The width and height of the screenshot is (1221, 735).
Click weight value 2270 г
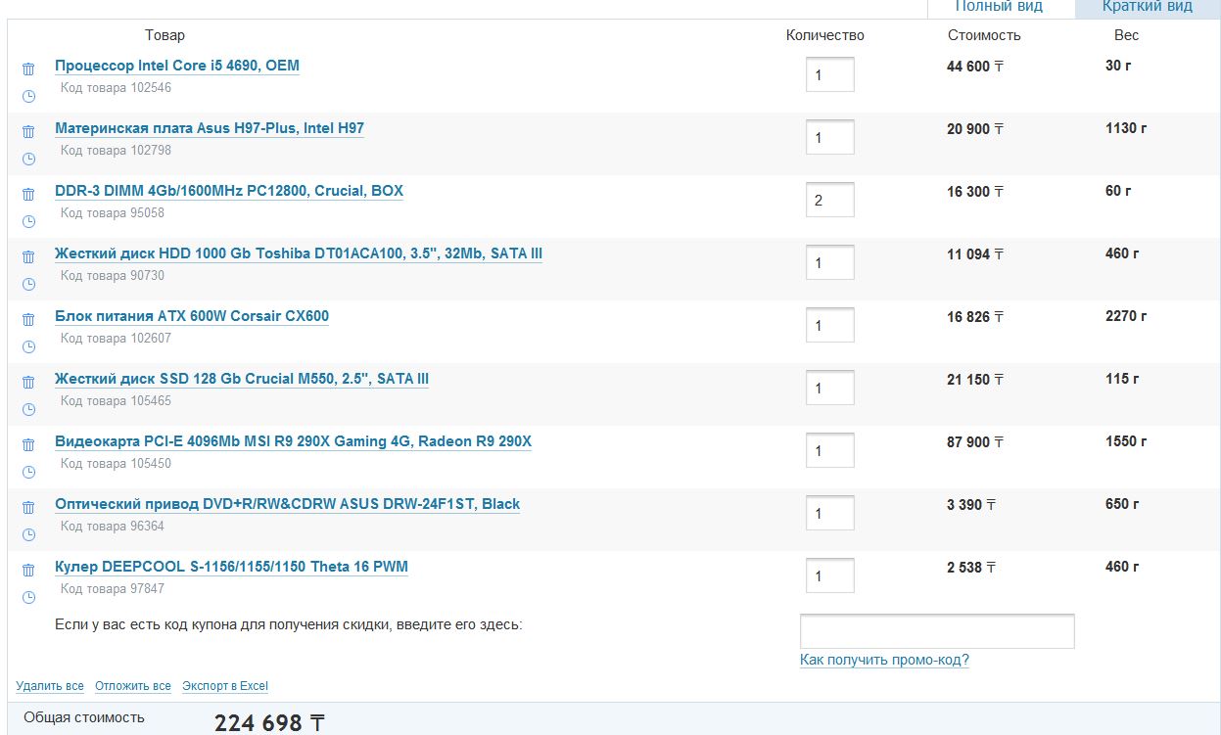point(1126,316)
